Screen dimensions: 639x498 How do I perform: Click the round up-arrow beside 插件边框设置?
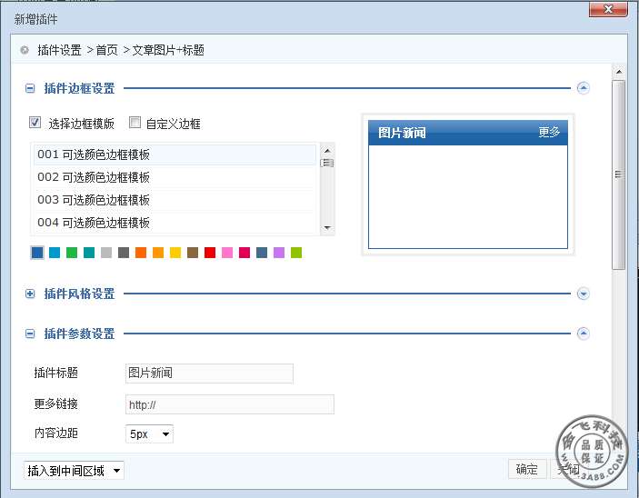tap(584, 88)
